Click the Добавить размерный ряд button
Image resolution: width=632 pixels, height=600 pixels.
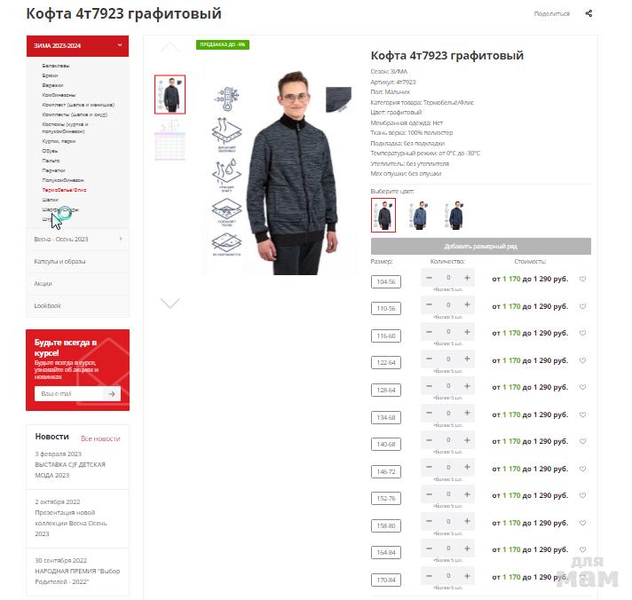point(481,246)
